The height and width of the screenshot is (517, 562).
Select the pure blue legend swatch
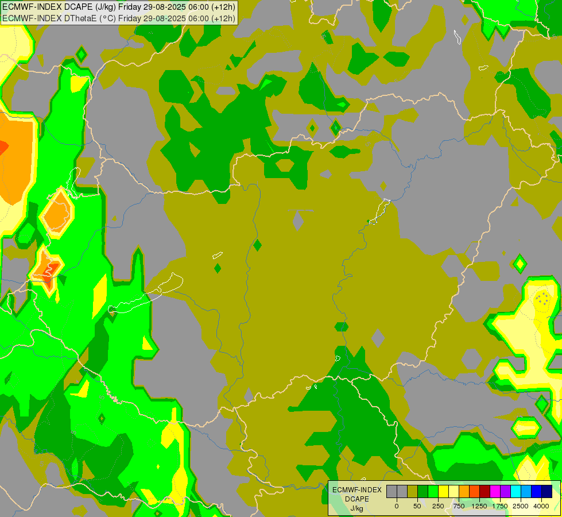pyautogui.click(x=537, y=491)
